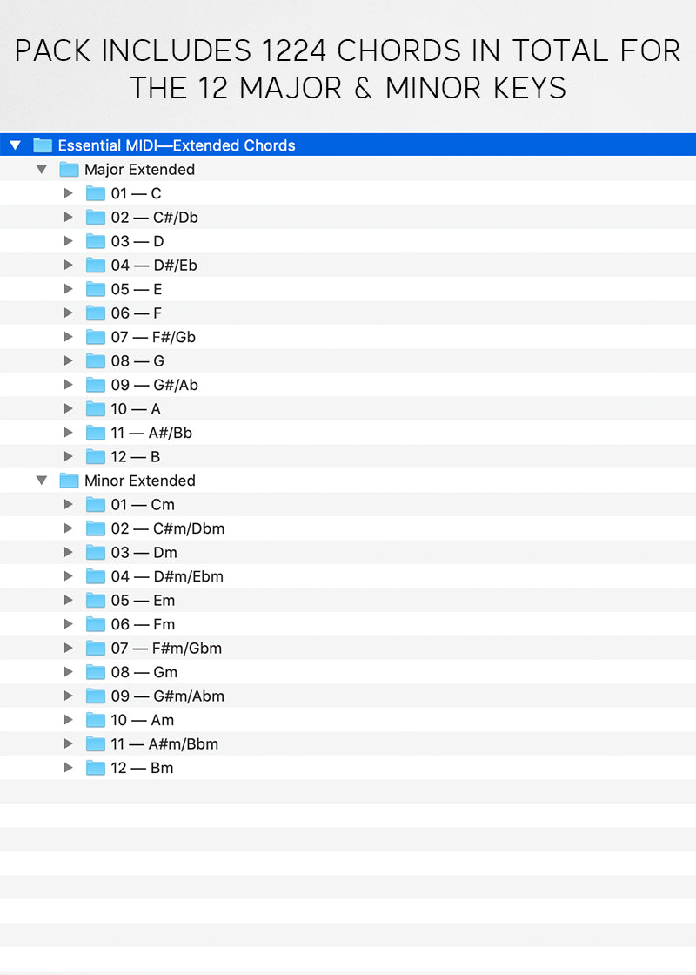Select the 04 — D#m/Ebm label
The image size is (696, 975).
point(167,576)
